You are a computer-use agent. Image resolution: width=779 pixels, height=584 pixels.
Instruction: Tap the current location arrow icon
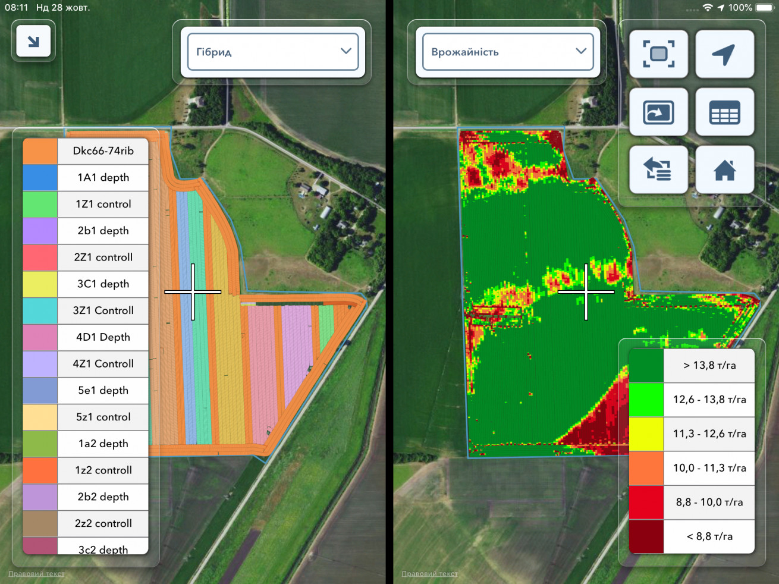point(725,54)
